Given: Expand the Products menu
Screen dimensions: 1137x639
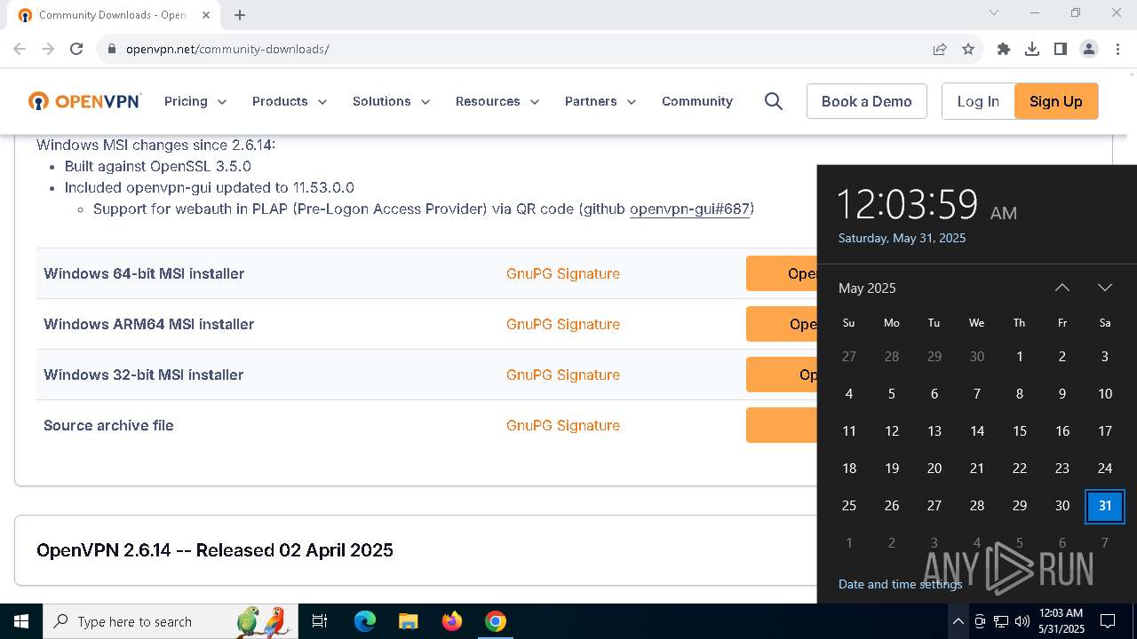Looking at the screenshot, I should pos(290,101).
